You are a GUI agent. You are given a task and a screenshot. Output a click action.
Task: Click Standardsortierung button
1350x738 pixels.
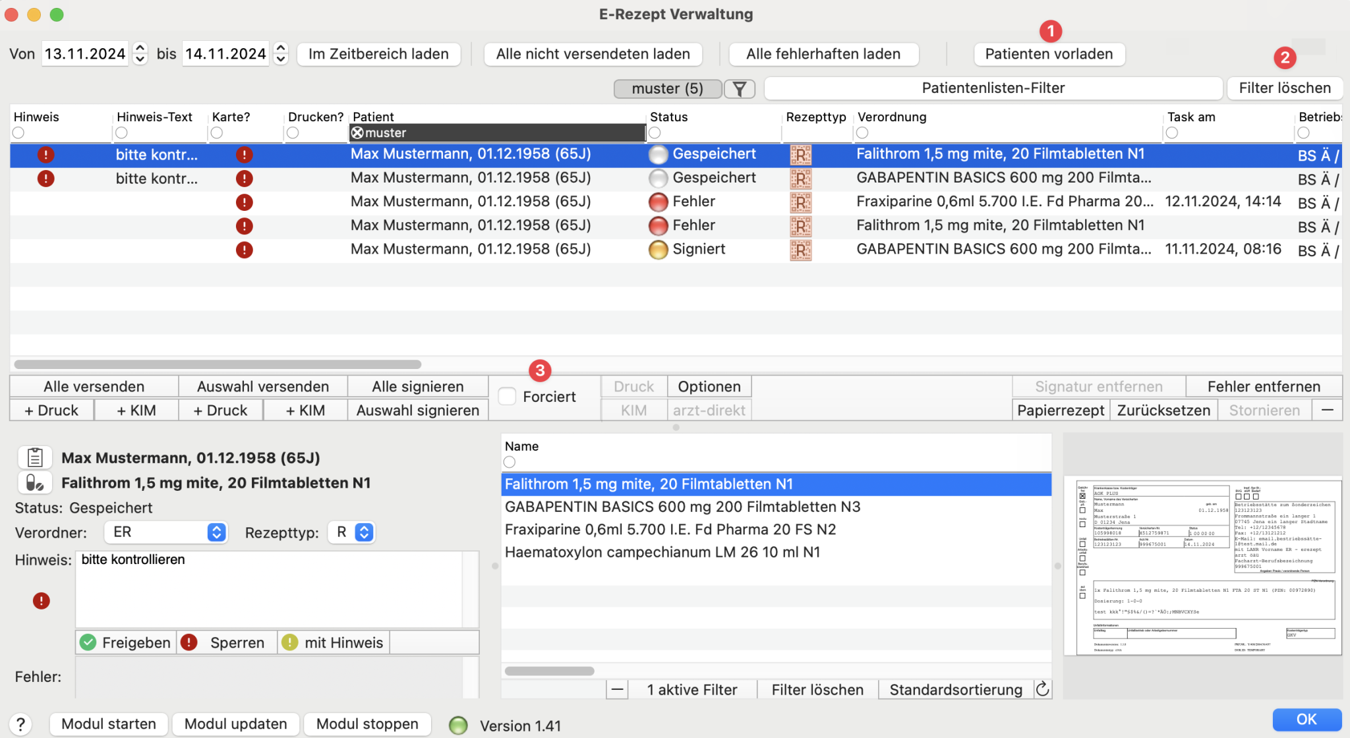(x=956, y=689)
